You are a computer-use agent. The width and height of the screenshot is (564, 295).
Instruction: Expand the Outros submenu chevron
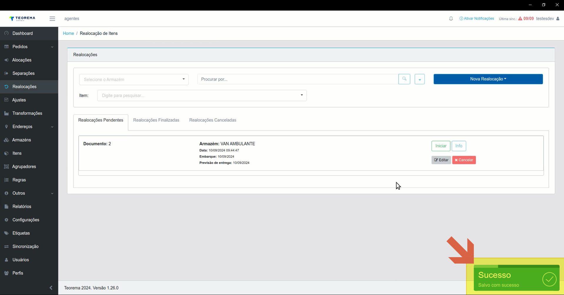[x=52, y=193]
